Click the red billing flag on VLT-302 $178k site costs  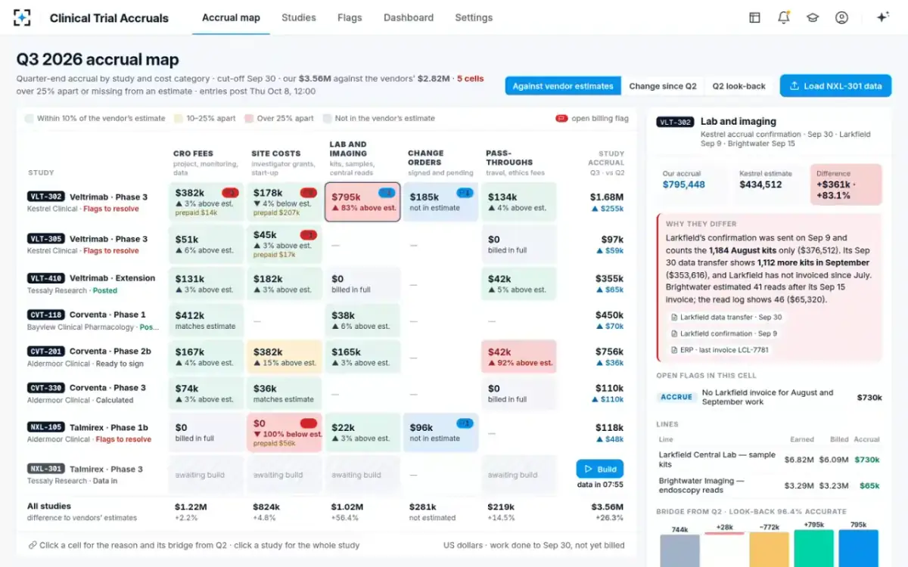coord(308,193)
